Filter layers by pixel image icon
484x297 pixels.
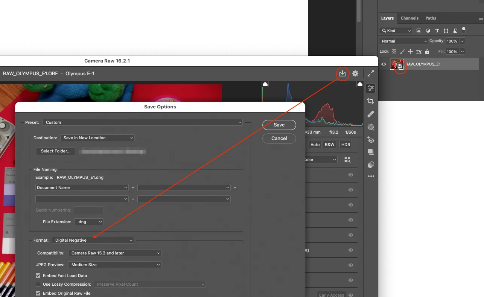coord(419,30)
